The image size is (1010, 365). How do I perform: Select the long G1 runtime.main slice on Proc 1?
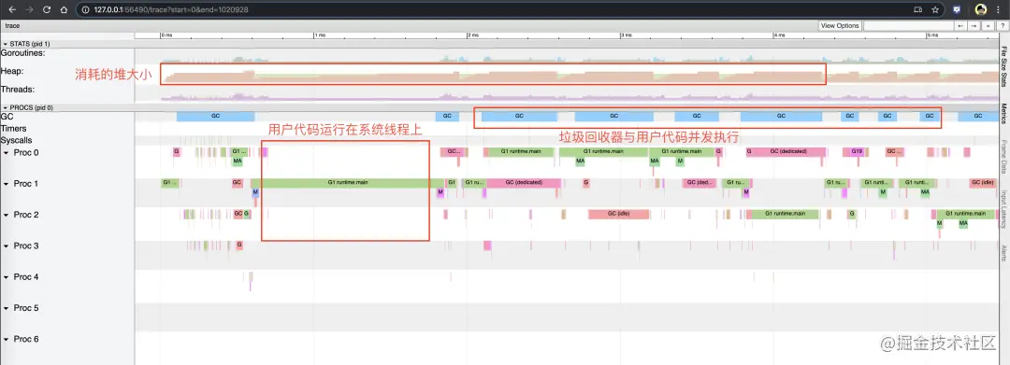click(348, 183)
